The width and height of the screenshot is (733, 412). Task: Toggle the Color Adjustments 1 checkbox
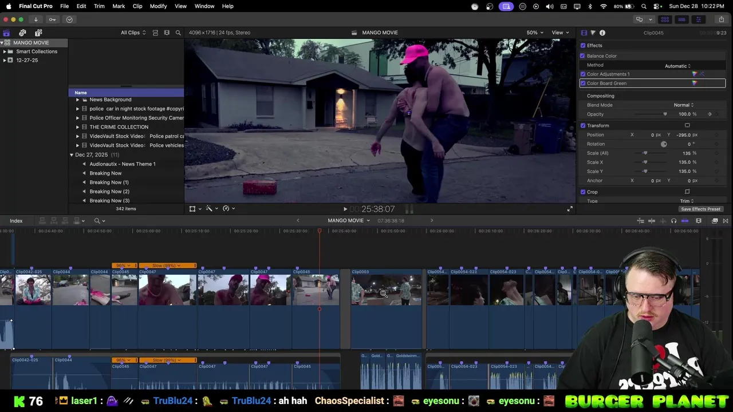tap(583, 74)
